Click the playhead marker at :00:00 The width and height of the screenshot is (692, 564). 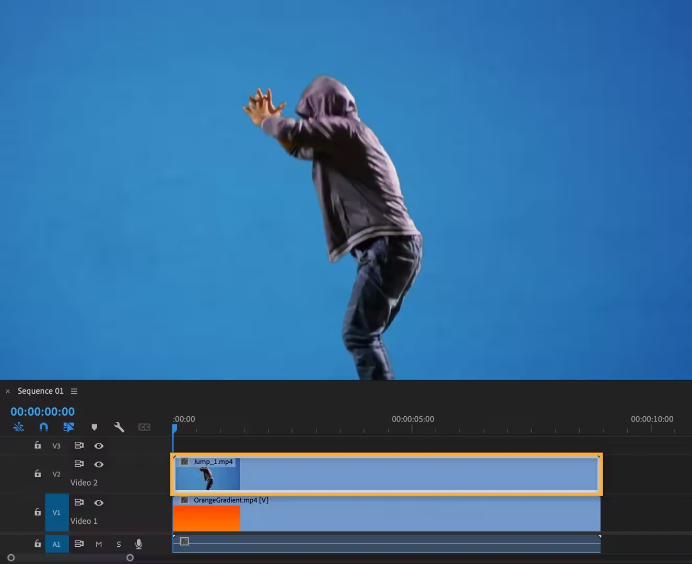pyautogui.click(x=175, y=428)
